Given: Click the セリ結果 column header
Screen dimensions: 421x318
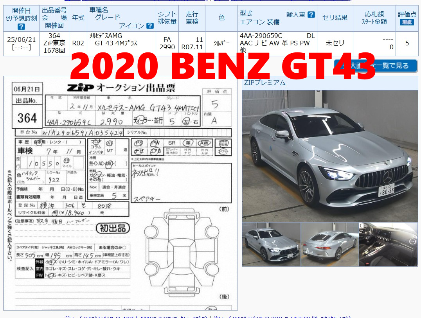Looking at the screenshot, I should click(335, 18).
